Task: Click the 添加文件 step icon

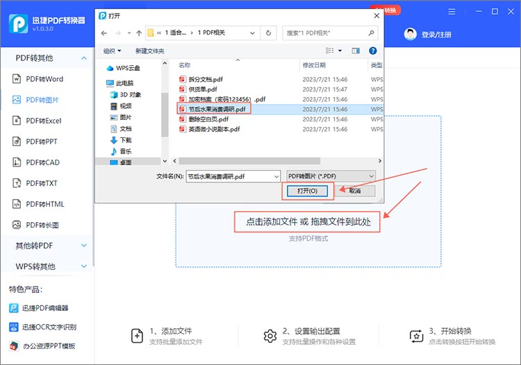Action: pyautogui.click(x=138, y=336)
